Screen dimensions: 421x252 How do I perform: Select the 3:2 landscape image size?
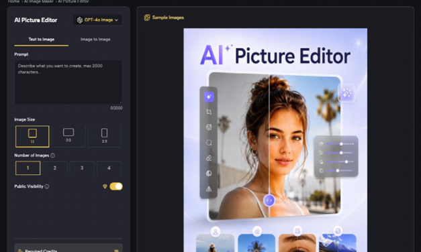(68, 137)
